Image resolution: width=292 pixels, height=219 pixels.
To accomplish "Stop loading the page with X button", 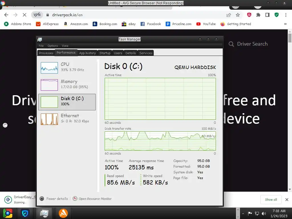I will point(25,15).
